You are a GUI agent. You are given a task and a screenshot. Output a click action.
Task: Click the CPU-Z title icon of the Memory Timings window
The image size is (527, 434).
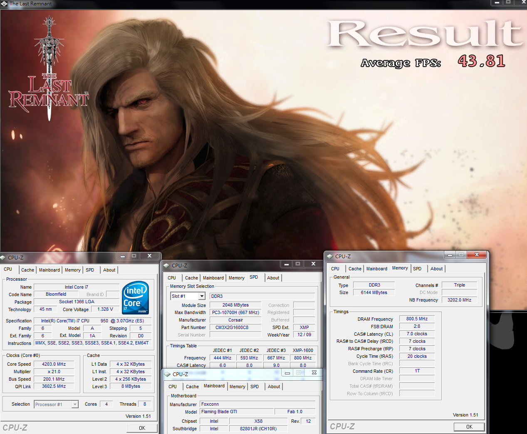[330, 256]
